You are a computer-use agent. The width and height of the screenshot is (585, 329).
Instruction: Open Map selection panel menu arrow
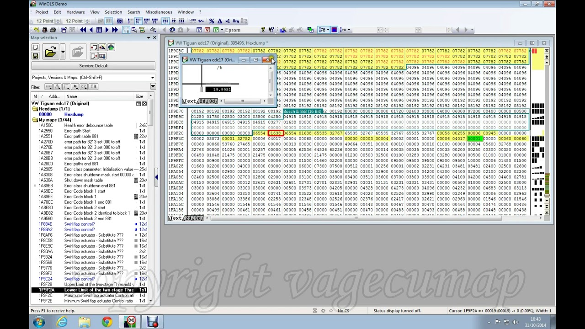pos(149,37)
